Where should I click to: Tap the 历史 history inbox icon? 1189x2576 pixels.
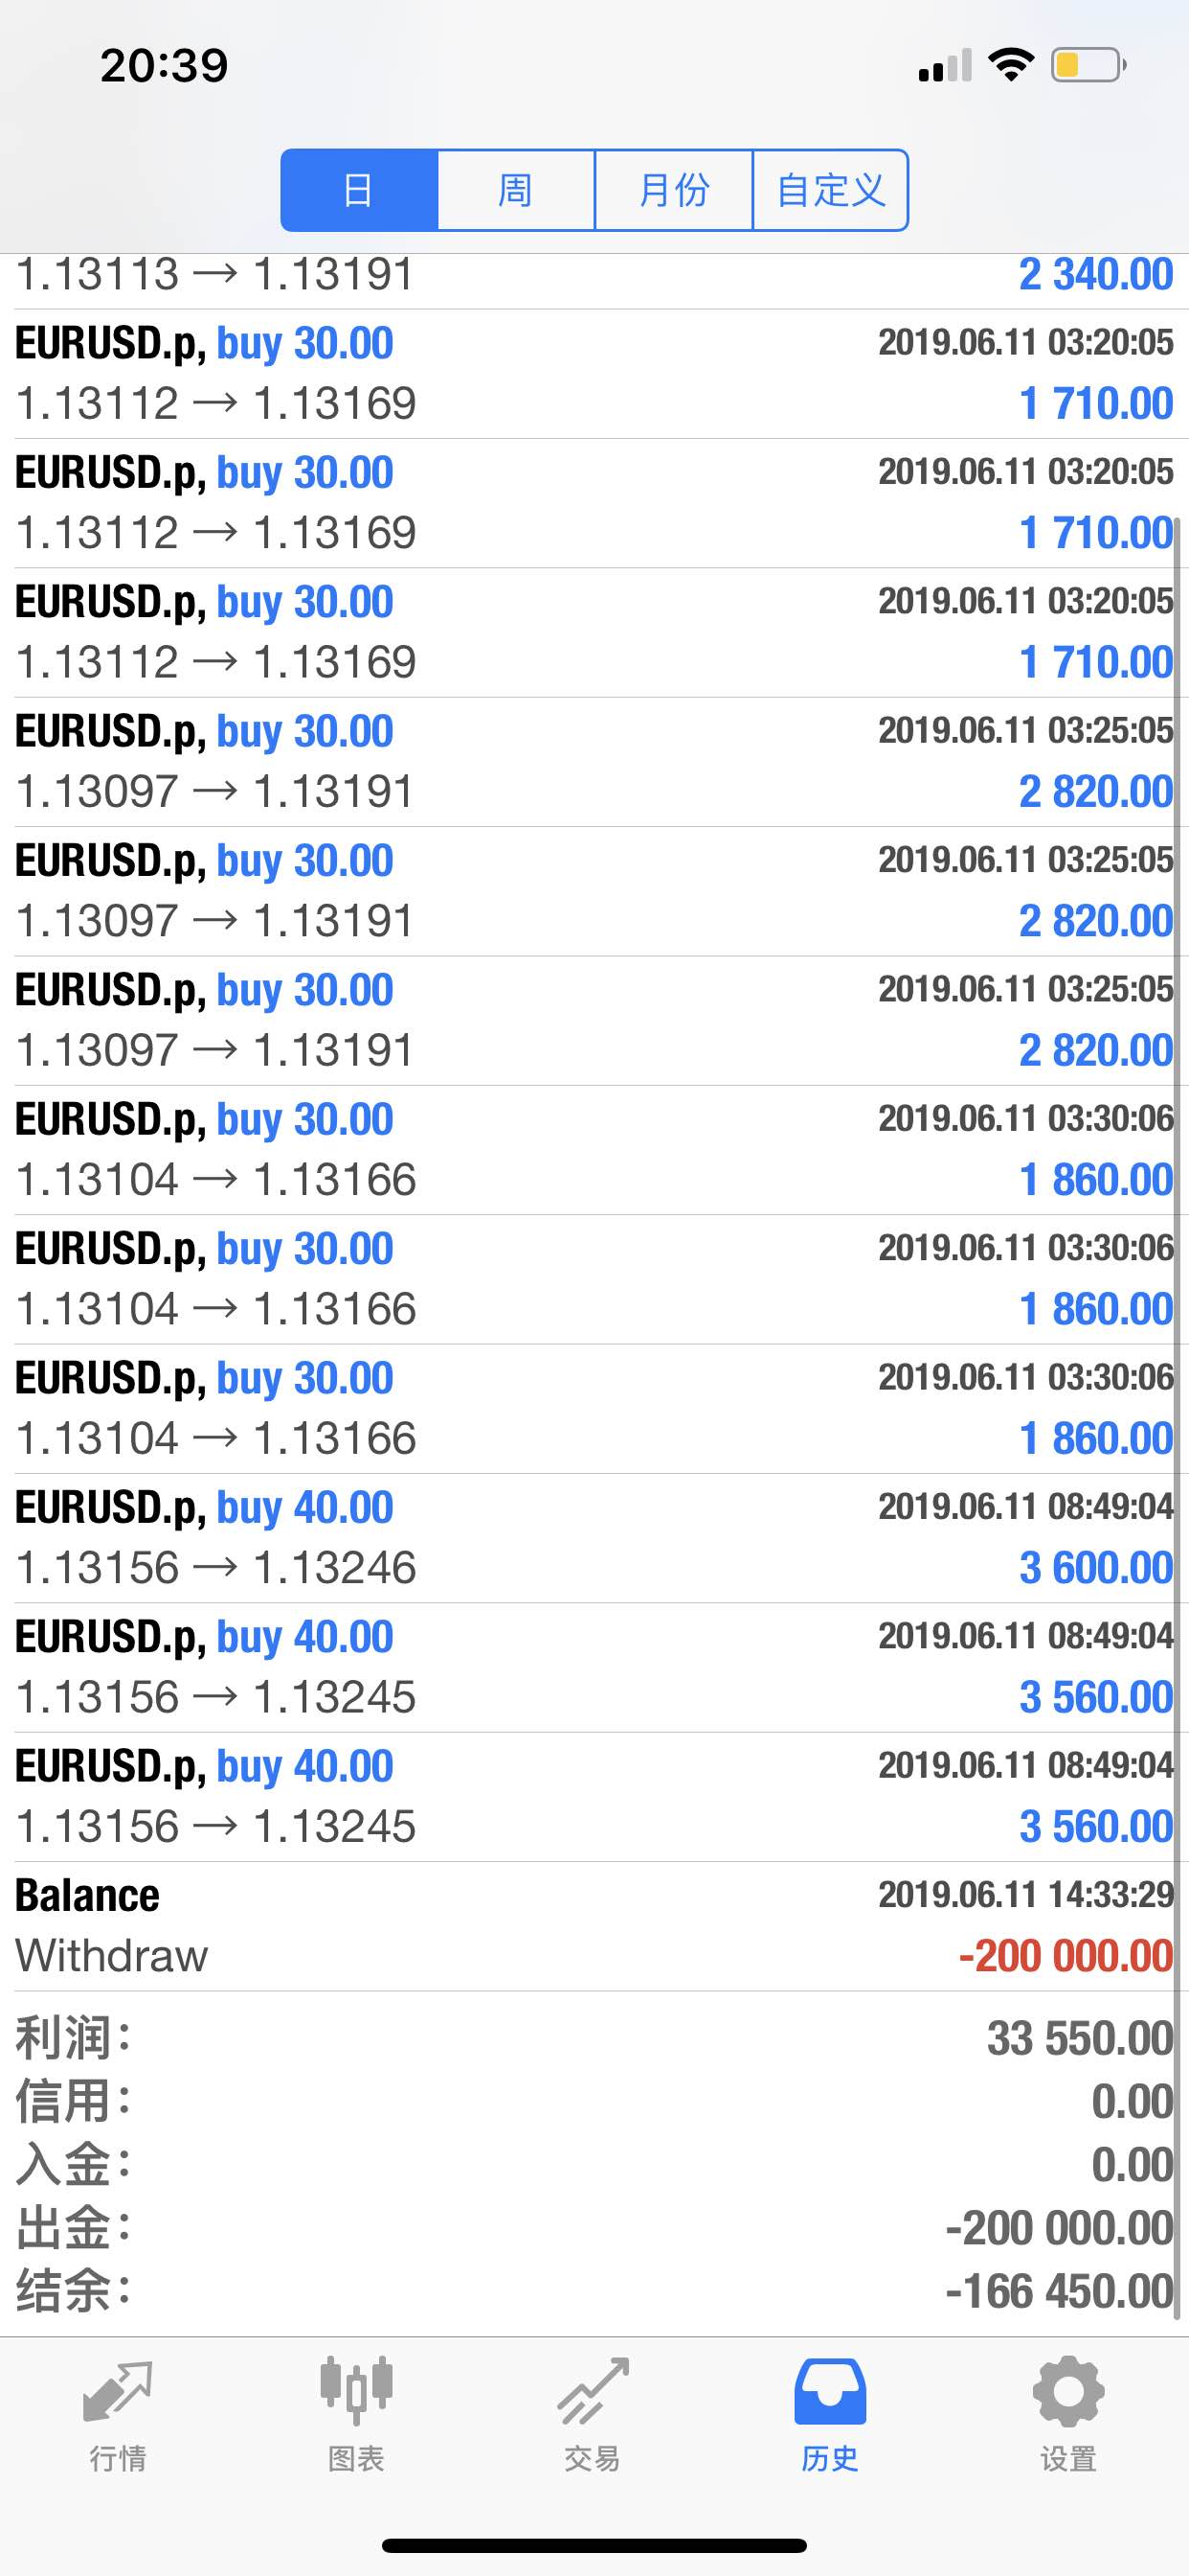tap(830, 2390)
